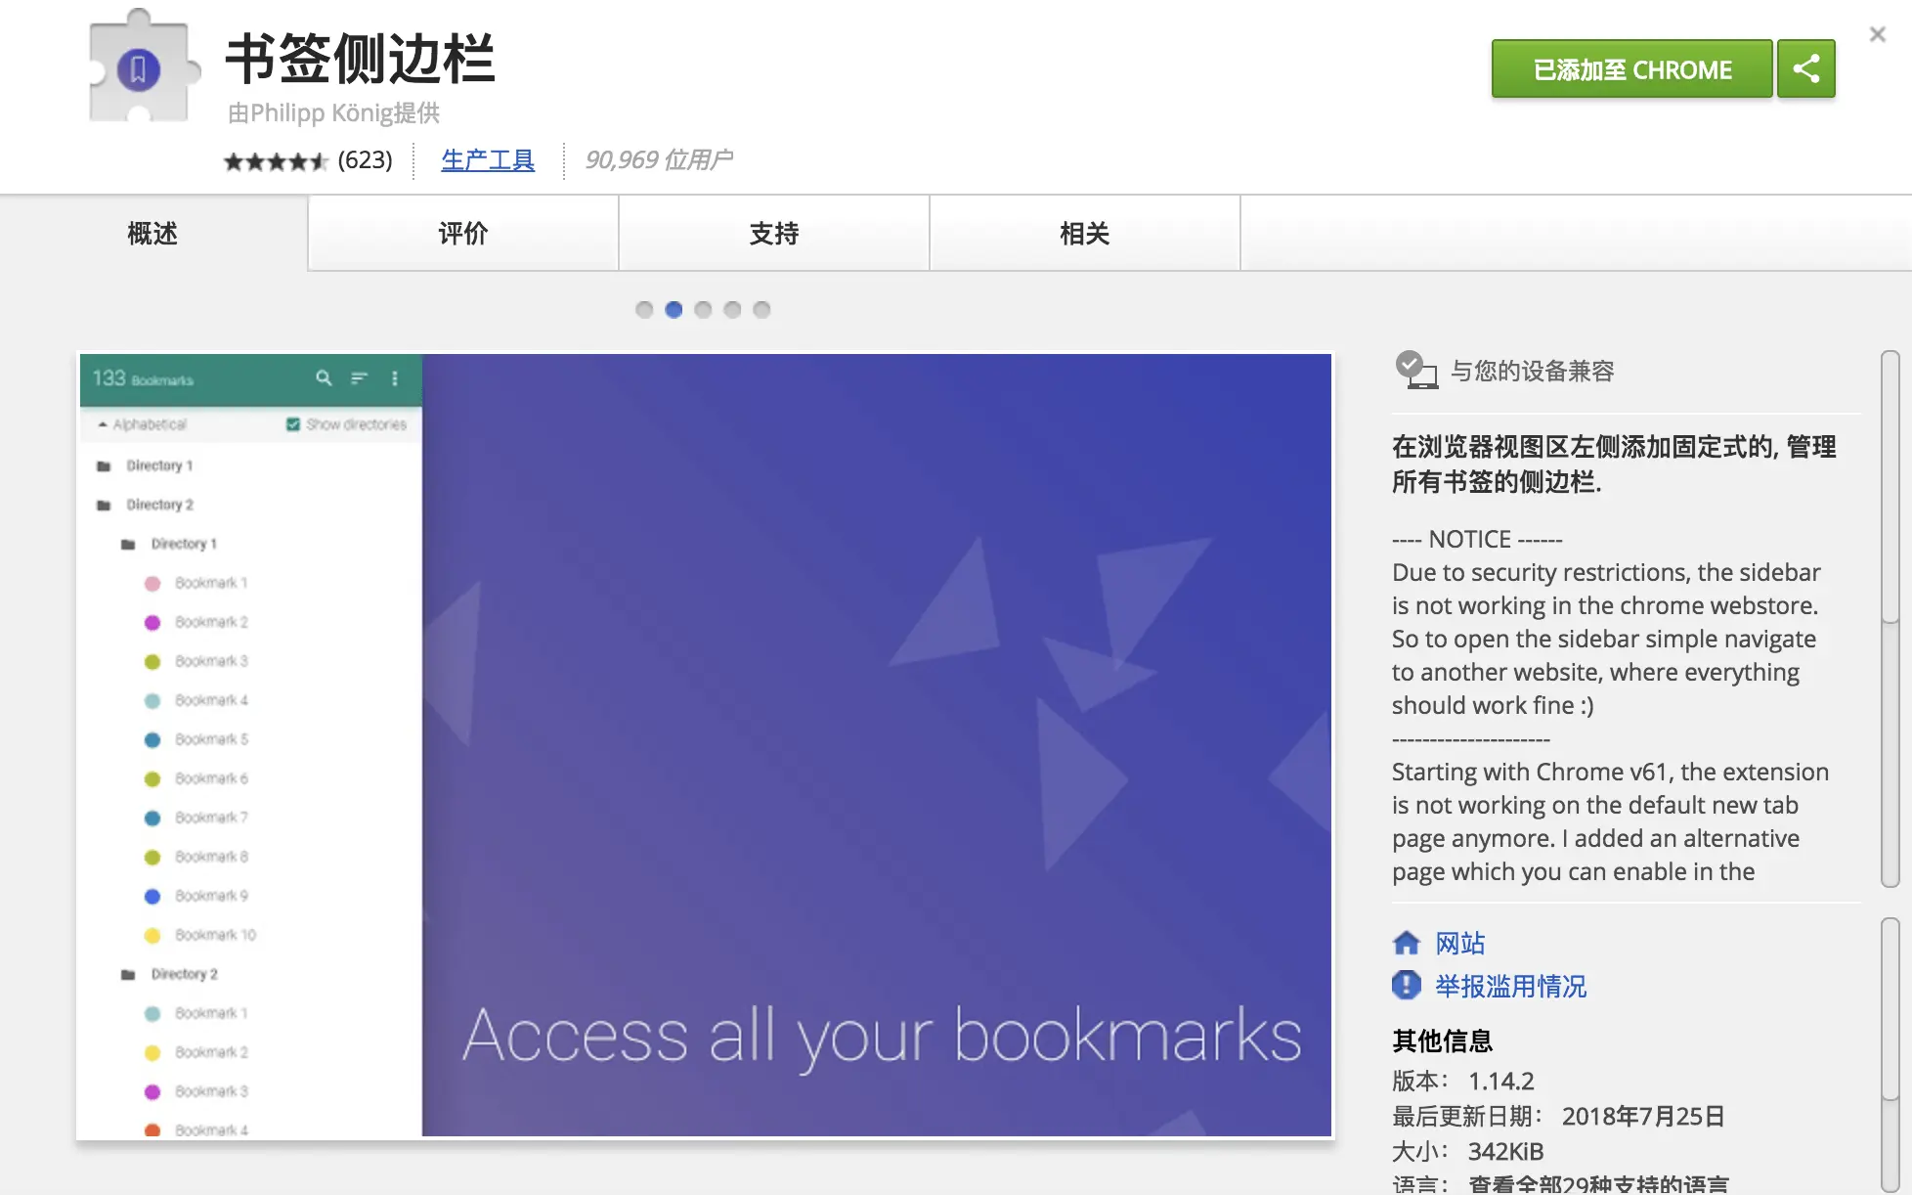Select the first screenshot carousel dot
This screenshot has width=1912, height=1195.
click(x=644, y=310)
